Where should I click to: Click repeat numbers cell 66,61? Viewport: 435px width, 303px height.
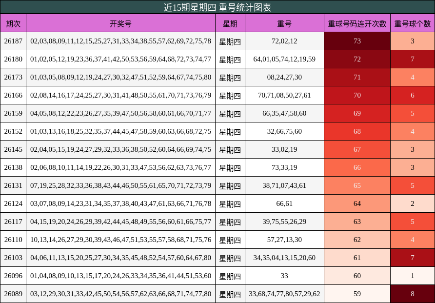pos(284,203)
